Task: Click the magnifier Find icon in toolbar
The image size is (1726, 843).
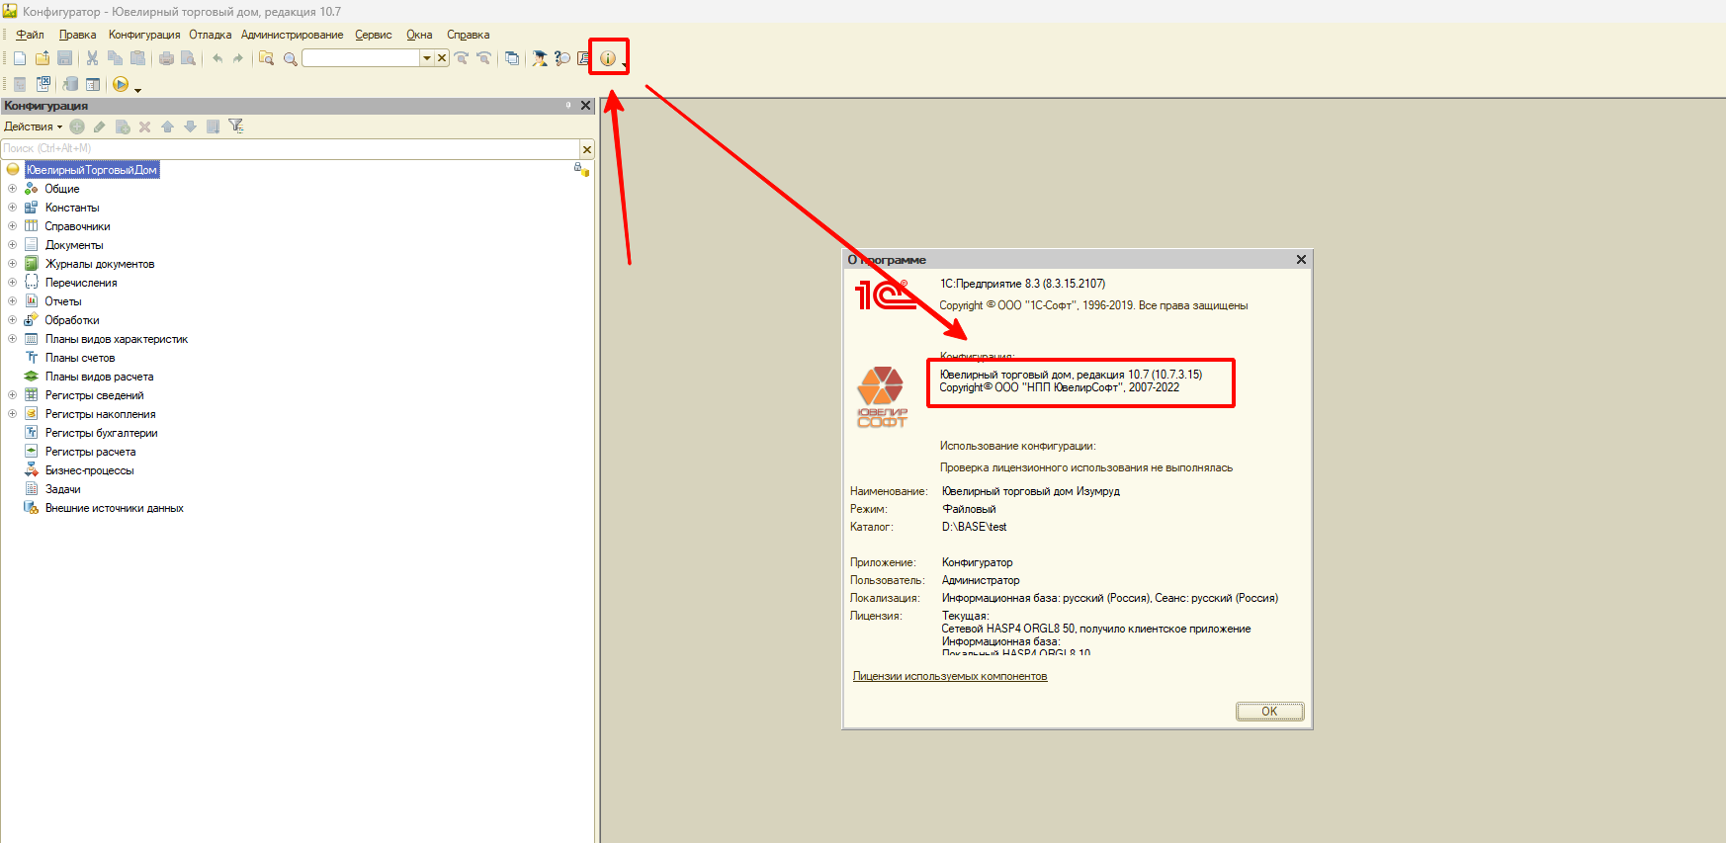Action: point(290,59)
